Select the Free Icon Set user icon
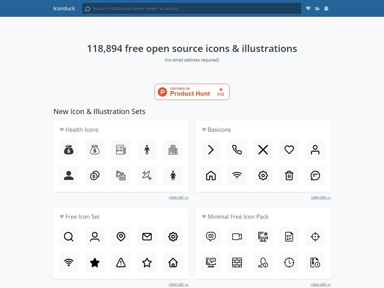This screenshot has height=288, width=384. pyautogui.click(x=95, y=237)
